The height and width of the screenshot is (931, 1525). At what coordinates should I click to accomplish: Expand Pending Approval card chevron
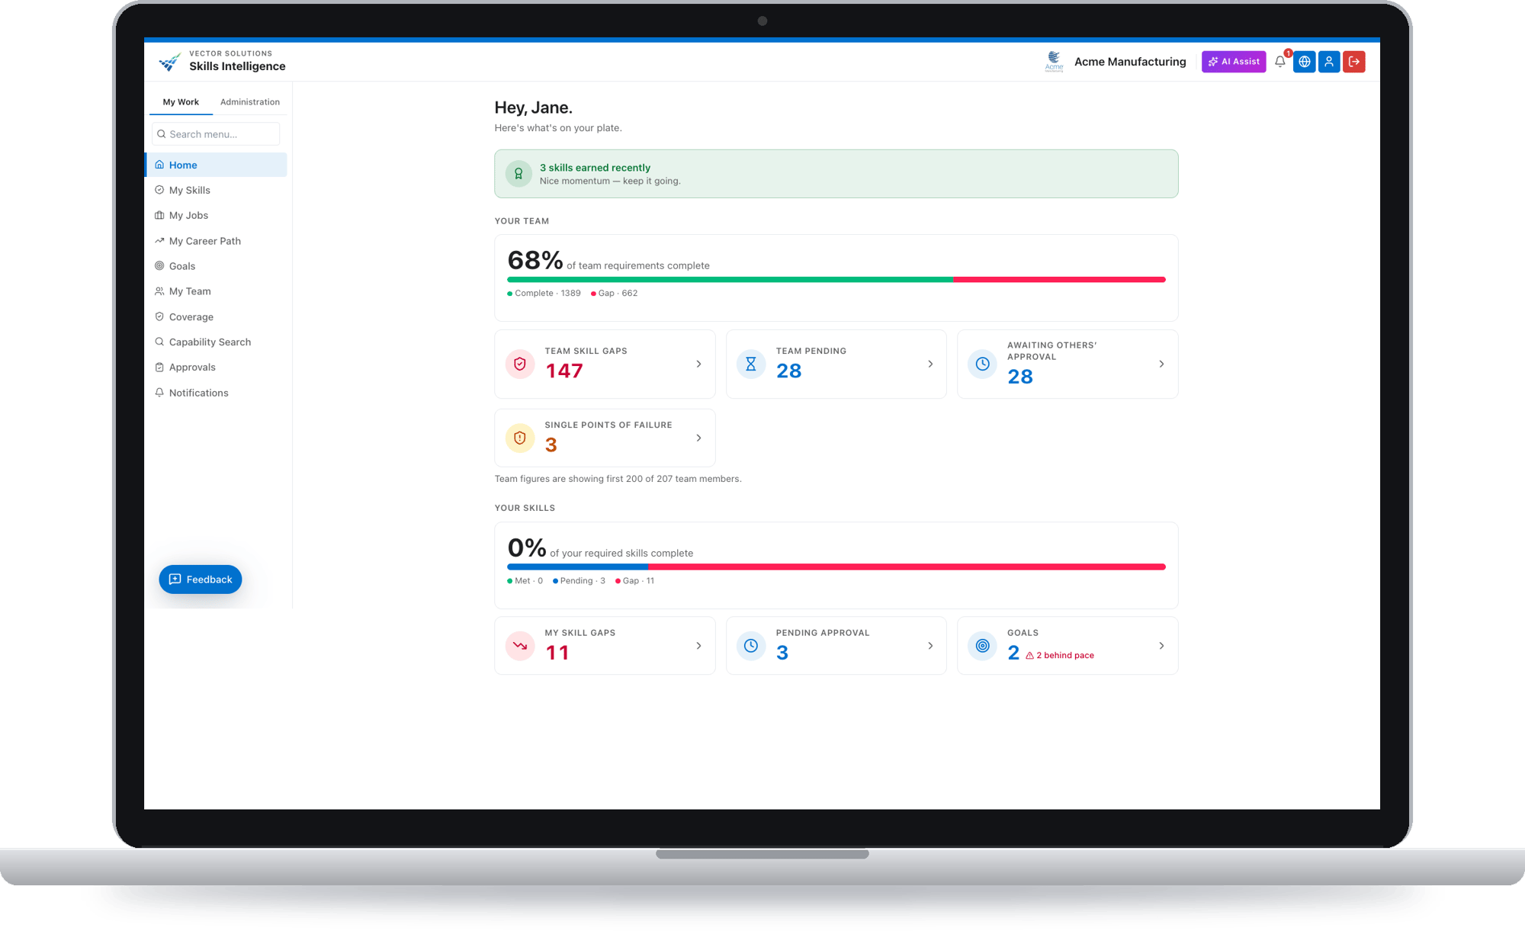[930, 646]
